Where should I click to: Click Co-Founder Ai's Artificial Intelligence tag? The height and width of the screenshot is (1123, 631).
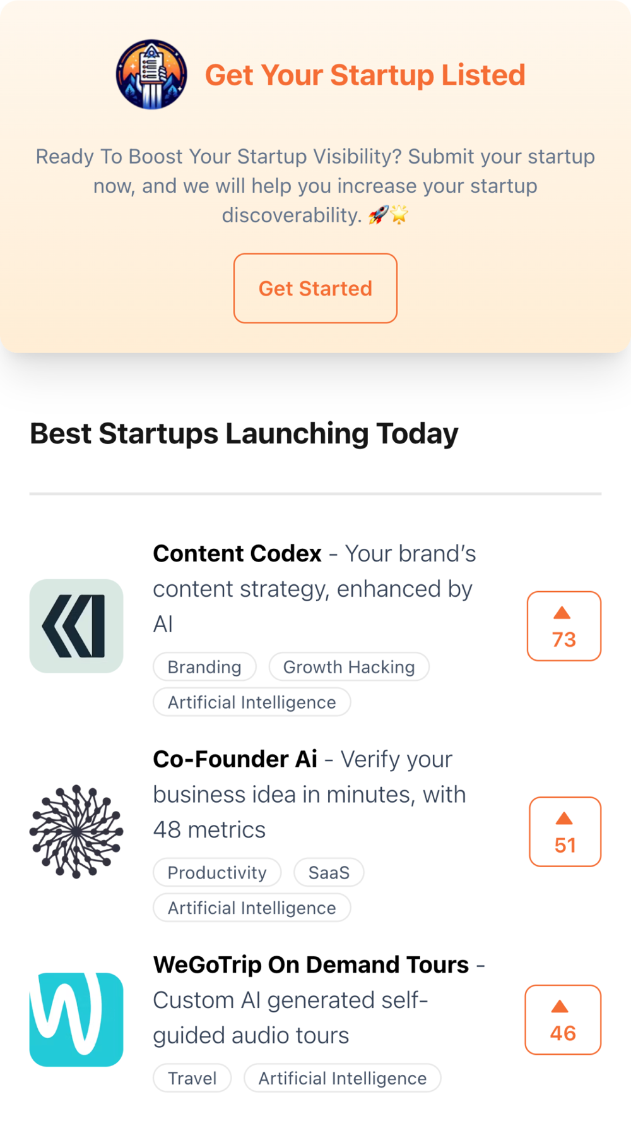pos(252,908)
